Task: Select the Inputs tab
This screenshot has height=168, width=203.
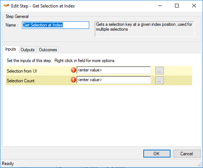Action: click(x=10, y=49)
